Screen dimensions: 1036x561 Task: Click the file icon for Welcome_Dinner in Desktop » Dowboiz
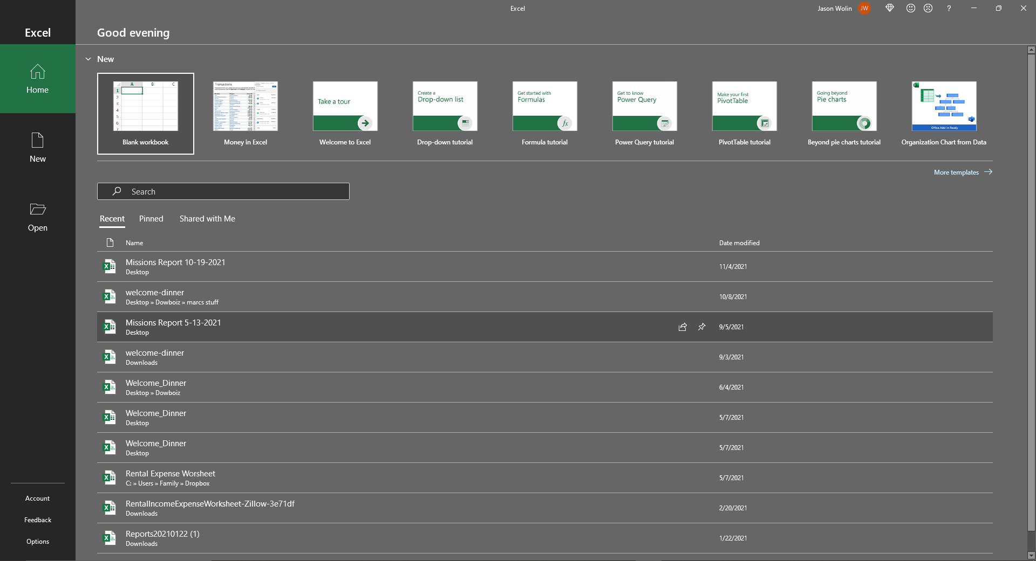(110, 387)
